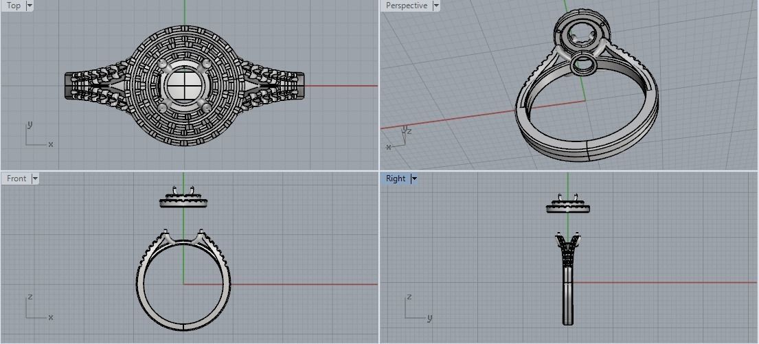Activate the Perspective viewport title label
Screen dimensions: 759x344
[x=407, y=5]
